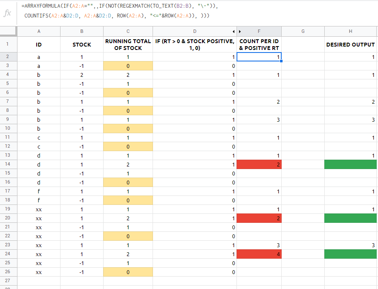Click the select-all corner box

8,32
